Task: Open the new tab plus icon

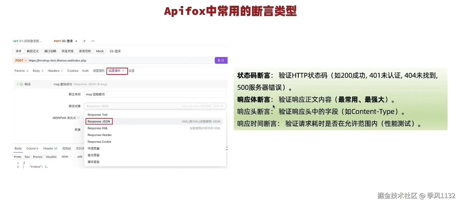Action: click(84, 41)
